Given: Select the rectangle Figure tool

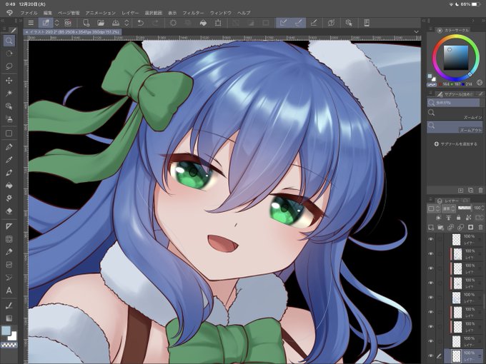Looking at the screenshot, I should pos(9,133).
